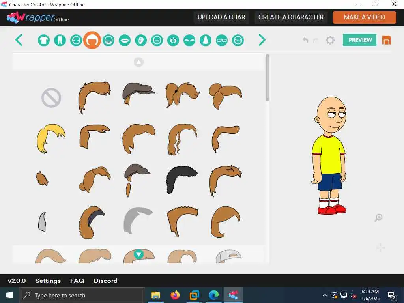This screenshot has width=404, height=303.
Task: Click the Wrapper Offline logo
Action: pos(38,17)
